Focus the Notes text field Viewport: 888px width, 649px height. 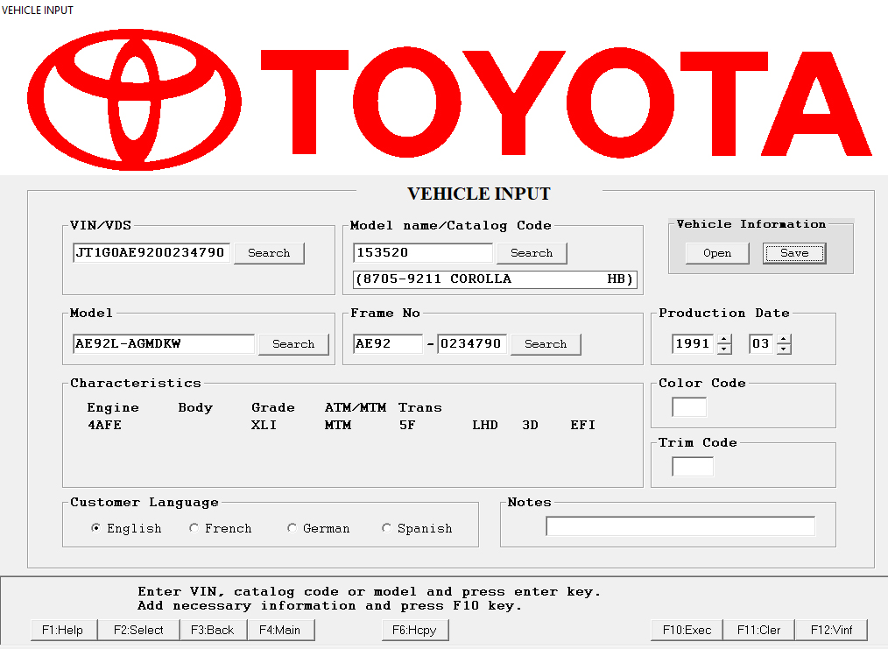coord(680,526)
